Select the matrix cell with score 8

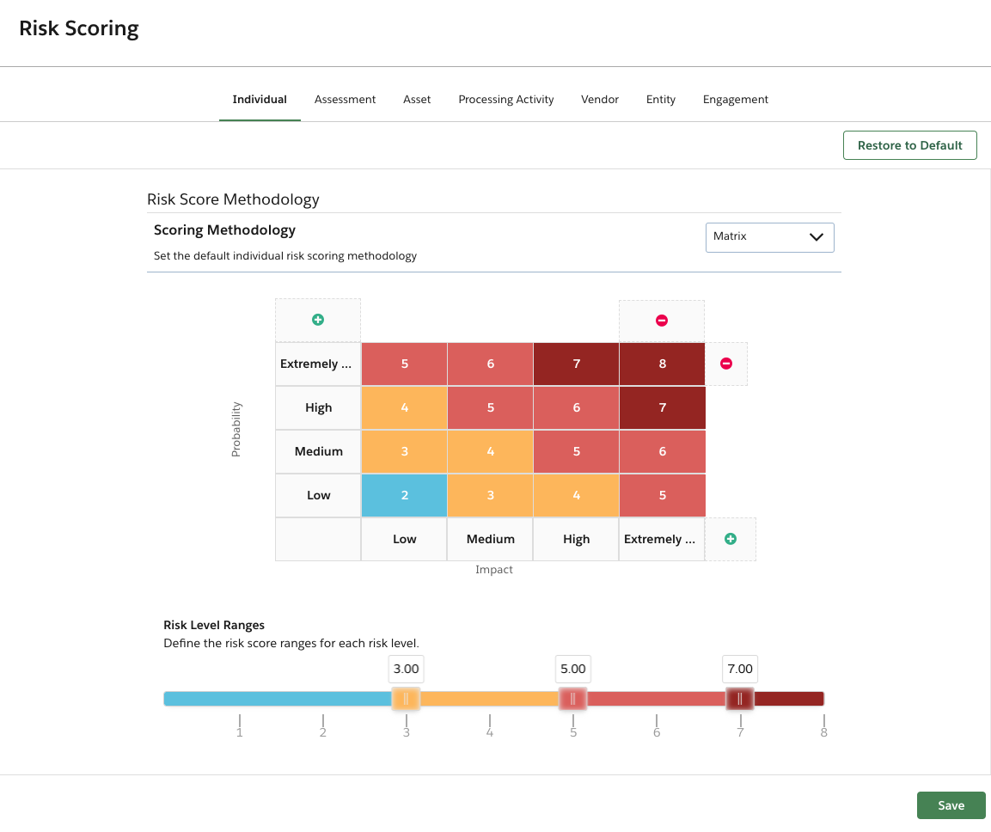click(662, 364)
